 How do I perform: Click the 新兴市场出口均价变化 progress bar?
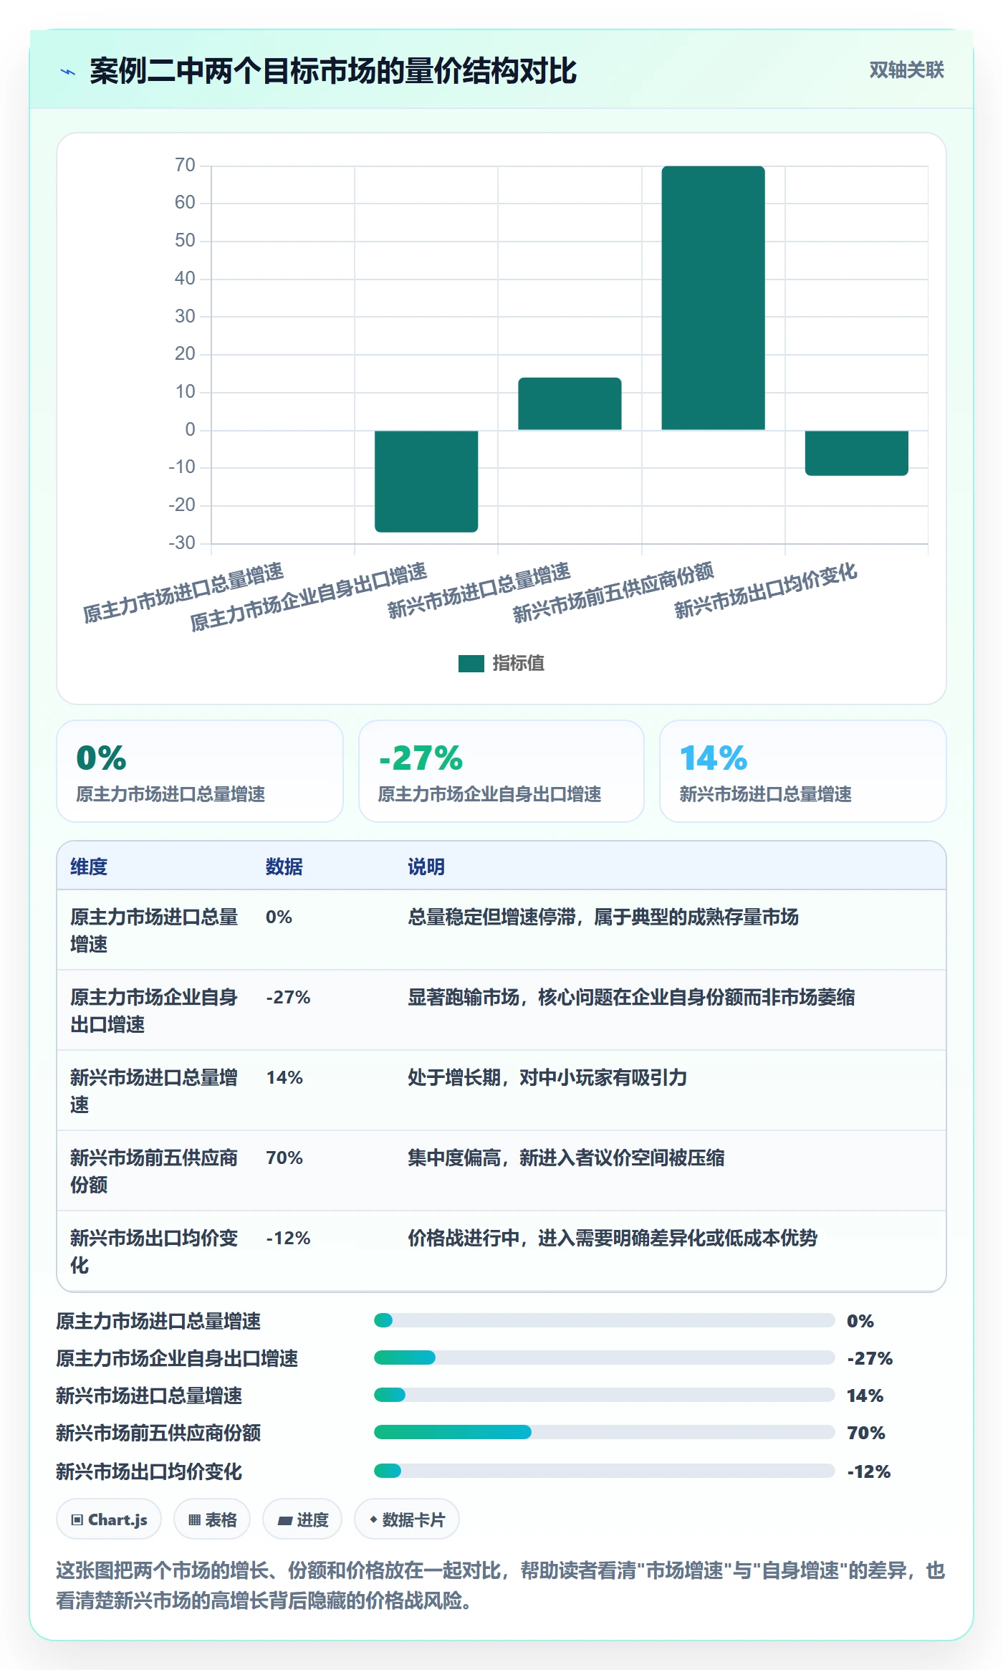pyautogui.click(x=604, y=1471)
